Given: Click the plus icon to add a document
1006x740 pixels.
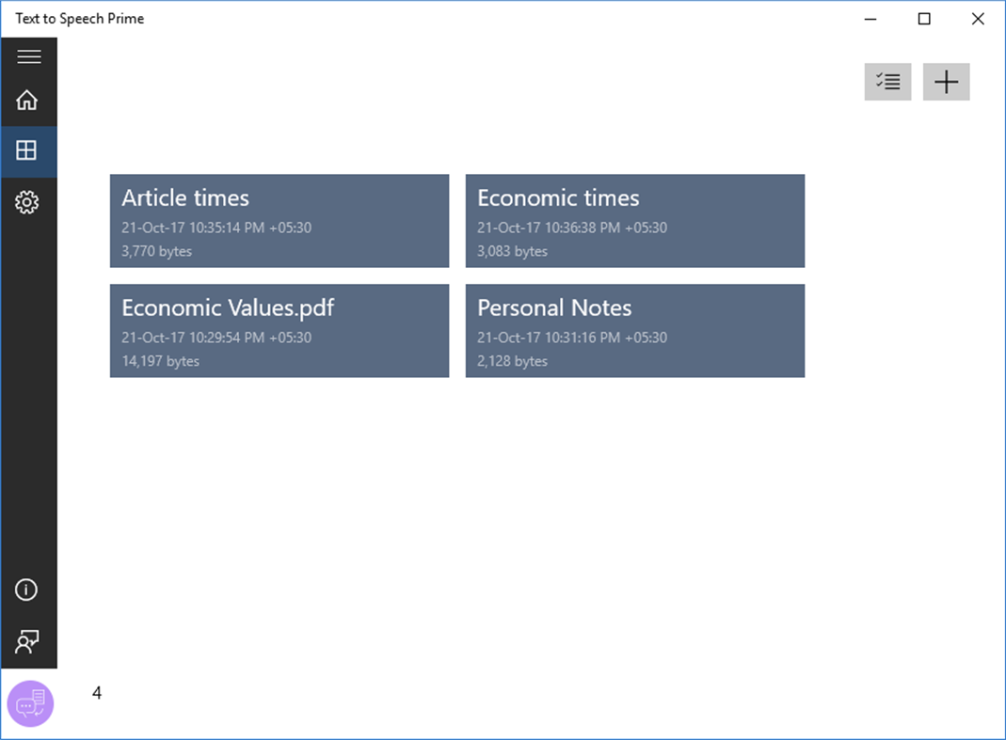Looking at the screenshot, I should point(946,82).
